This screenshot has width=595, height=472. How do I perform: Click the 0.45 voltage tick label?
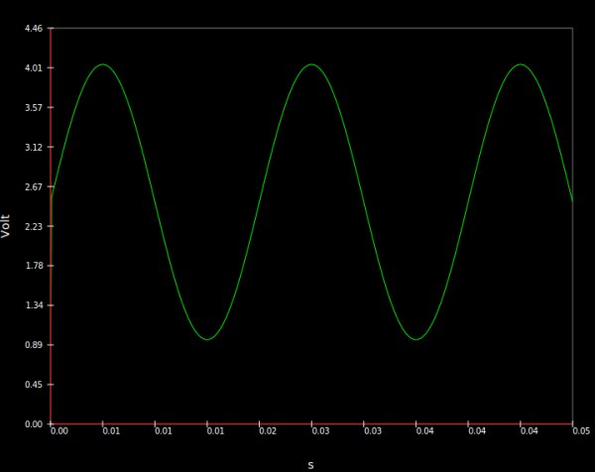point(34,385)
